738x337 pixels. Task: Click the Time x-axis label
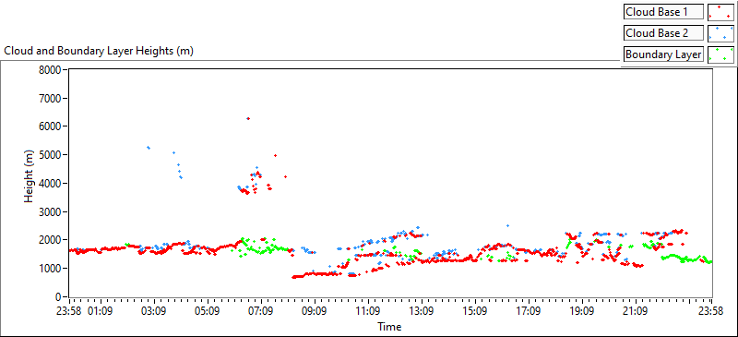[388, 326]
